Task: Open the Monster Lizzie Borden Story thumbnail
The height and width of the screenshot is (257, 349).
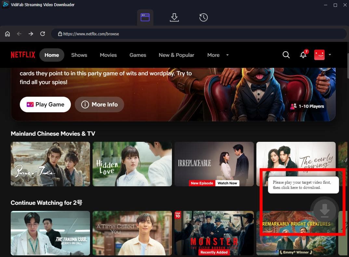Action: pos(214,233)
